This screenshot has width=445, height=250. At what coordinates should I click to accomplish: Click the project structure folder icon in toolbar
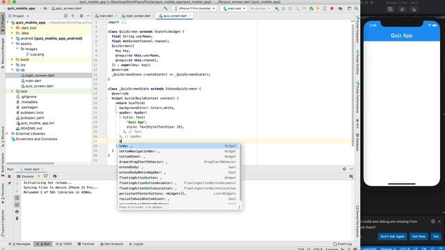341,8
